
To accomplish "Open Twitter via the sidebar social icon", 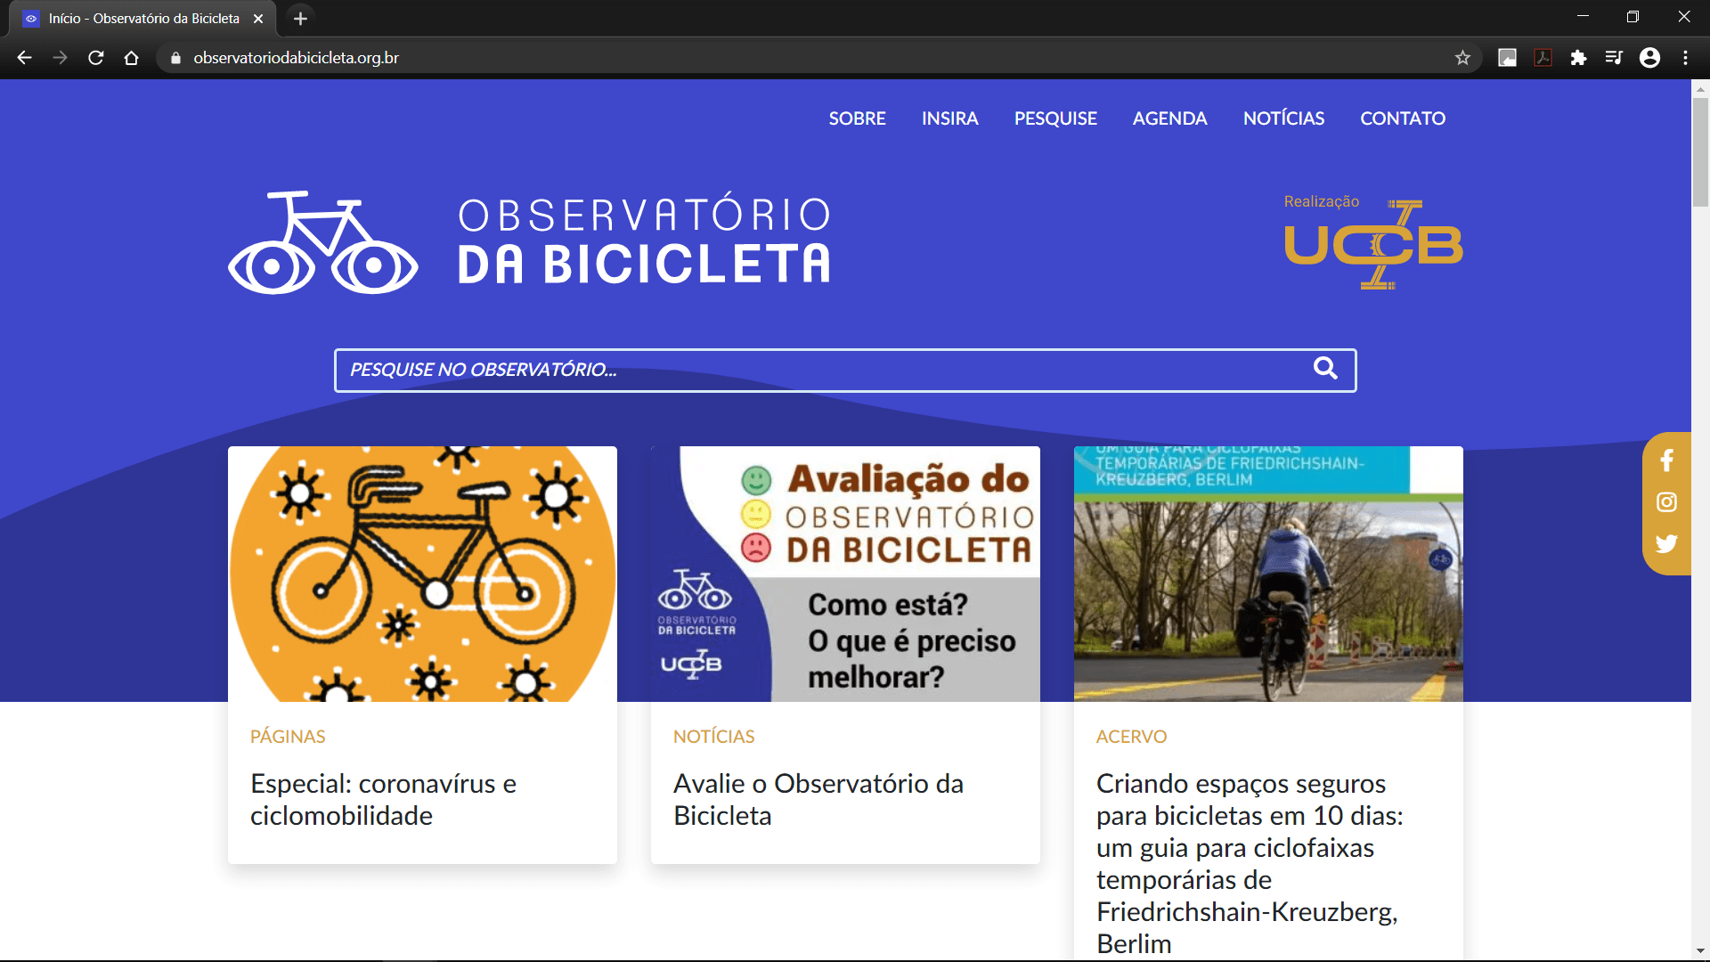I will point(1666,543).
